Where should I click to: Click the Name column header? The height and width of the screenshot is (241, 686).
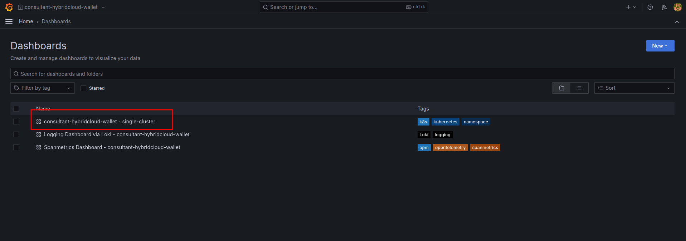pos(43,108)
